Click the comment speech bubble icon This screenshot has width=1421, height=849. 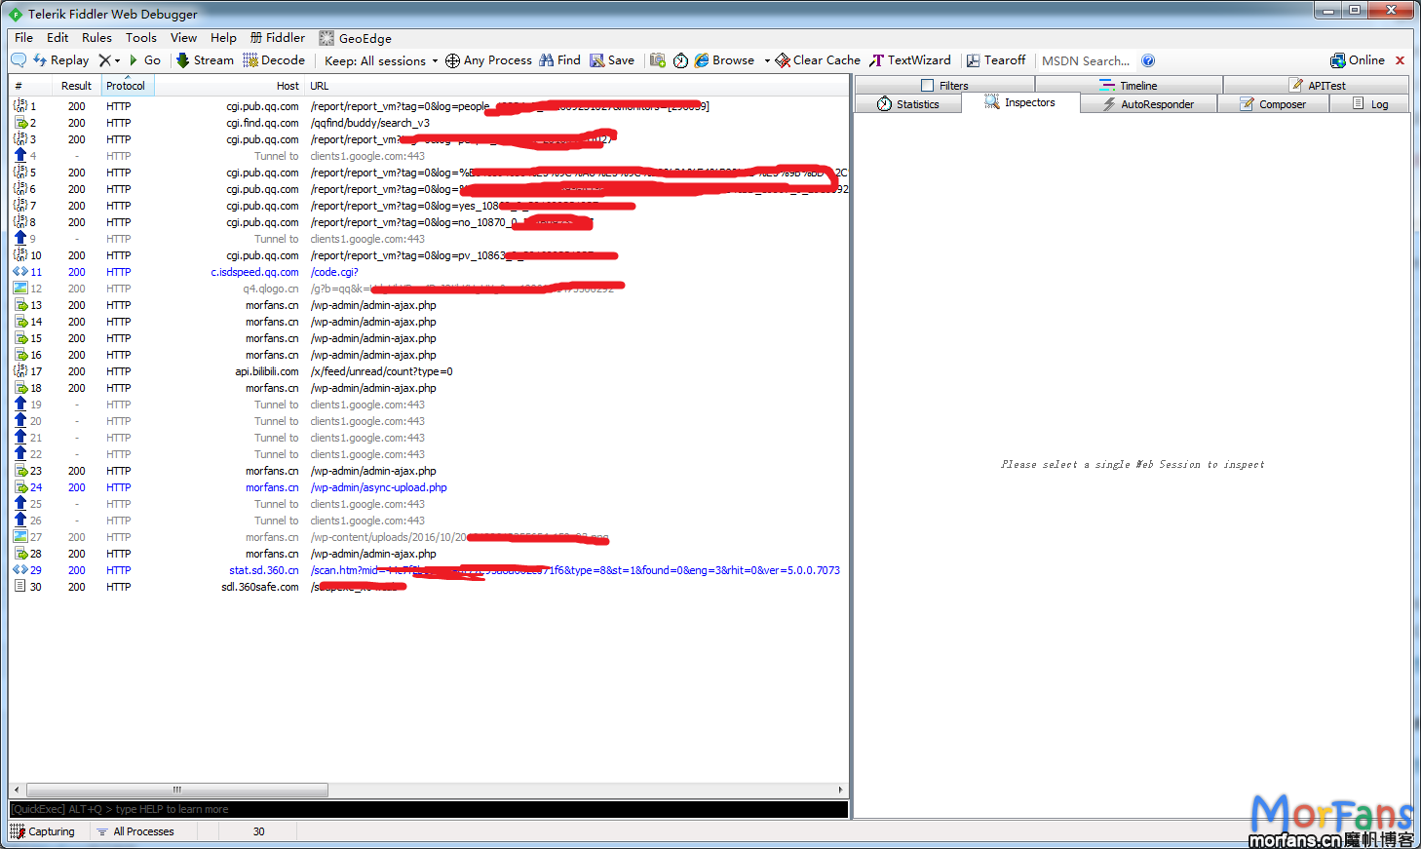[19, 60]
